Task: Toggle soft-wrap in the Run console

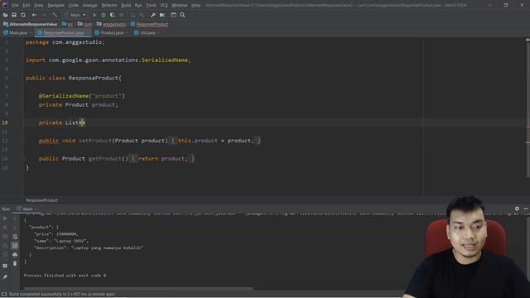Action: pos(15,237)
